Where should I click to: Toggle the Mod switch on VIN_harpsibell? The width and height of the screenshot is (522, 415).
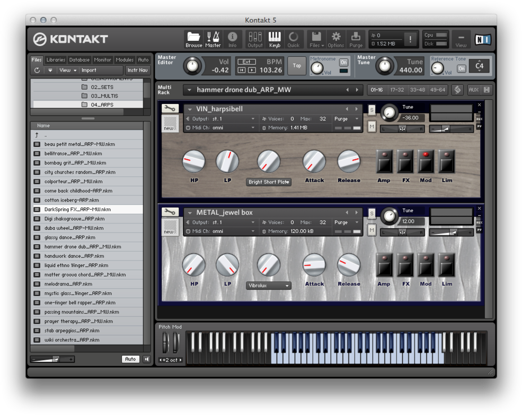[426, 161]
